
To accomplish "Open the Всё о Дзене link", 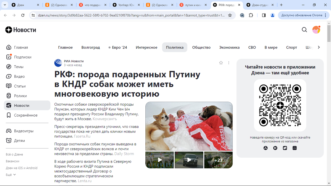I will coord(14,154).
